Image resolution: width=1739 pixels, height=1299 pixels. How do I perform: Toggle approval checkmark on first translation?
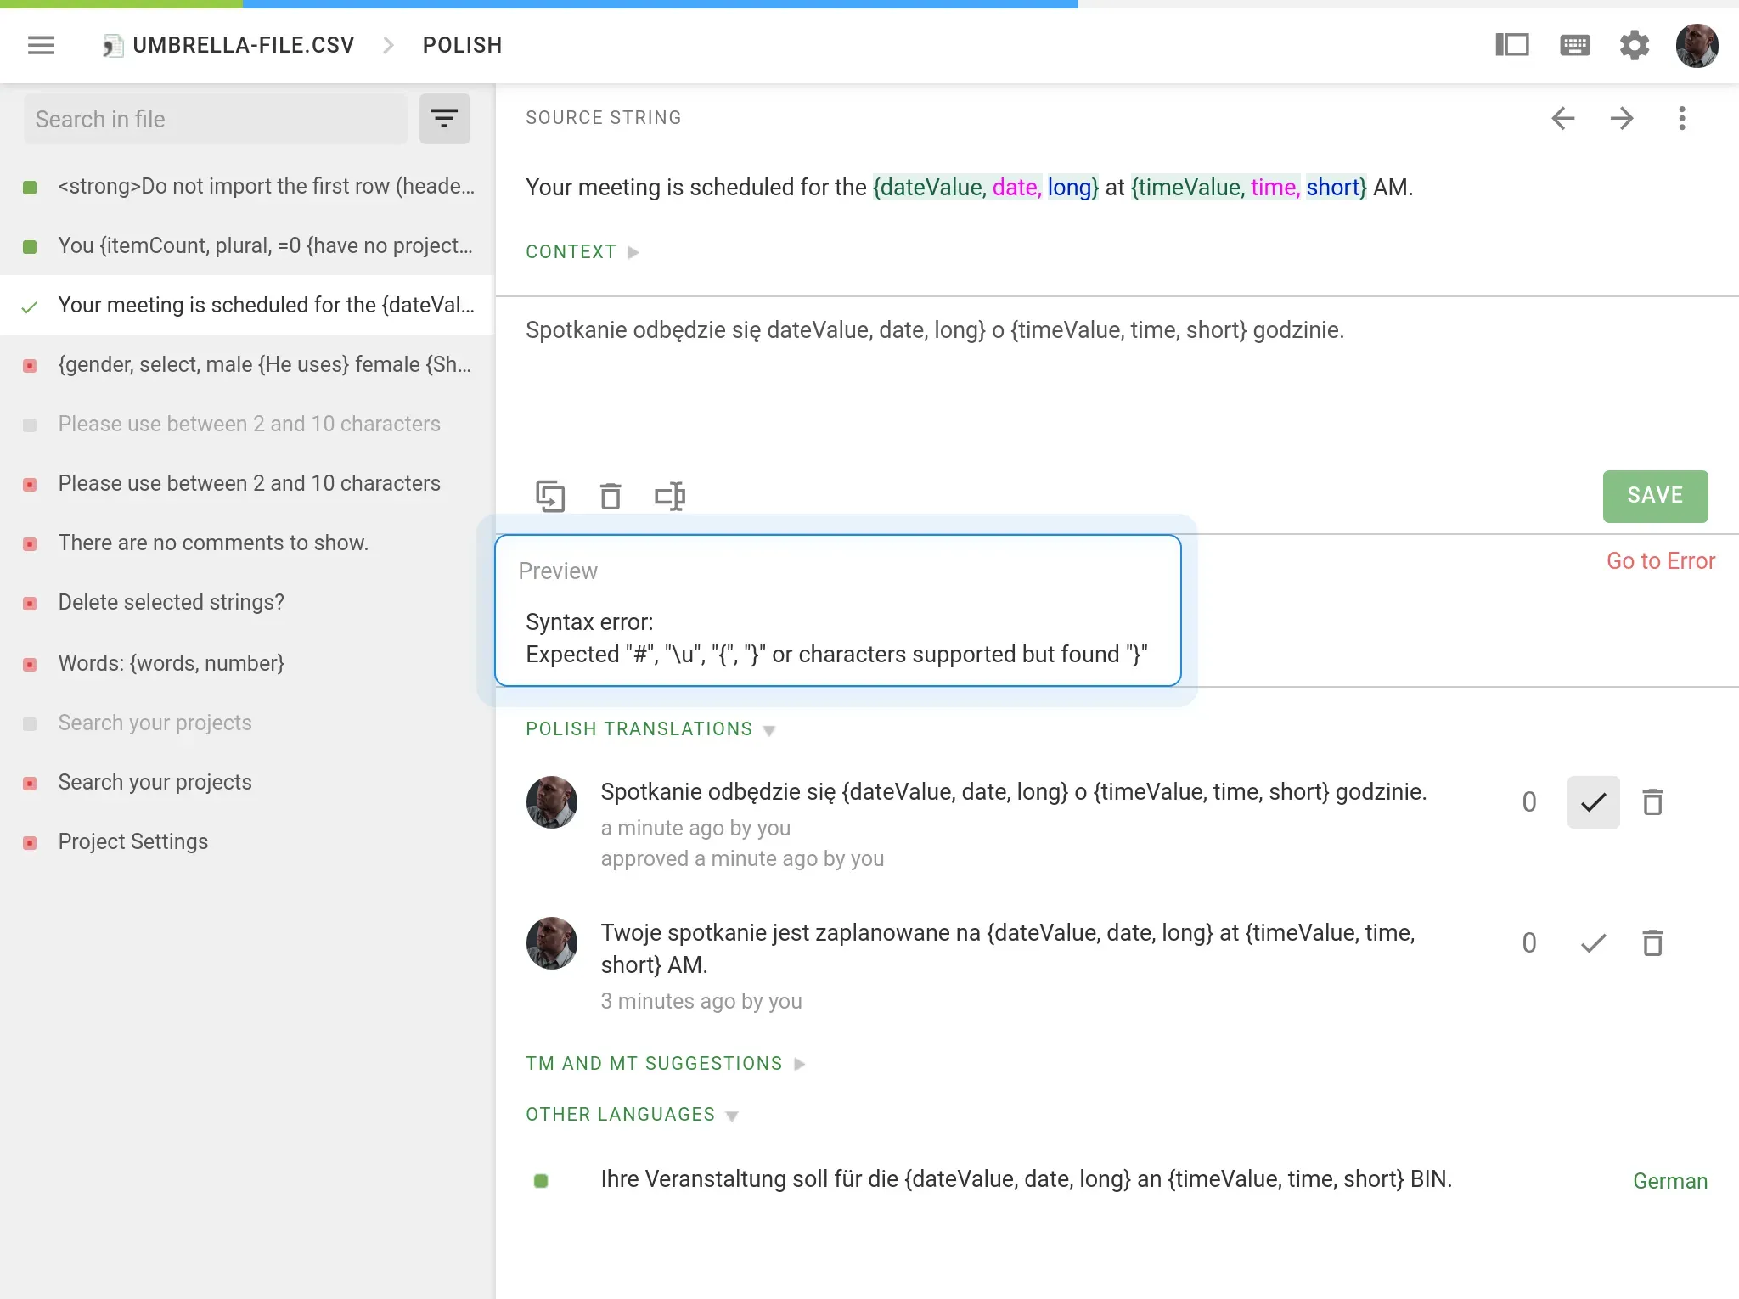coord(1593,802)
